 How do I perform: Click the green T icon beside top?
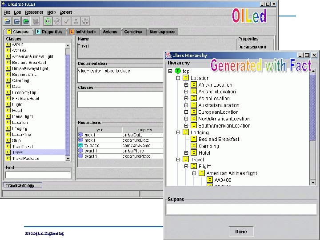pyautogui.click(x=178, y=71)
